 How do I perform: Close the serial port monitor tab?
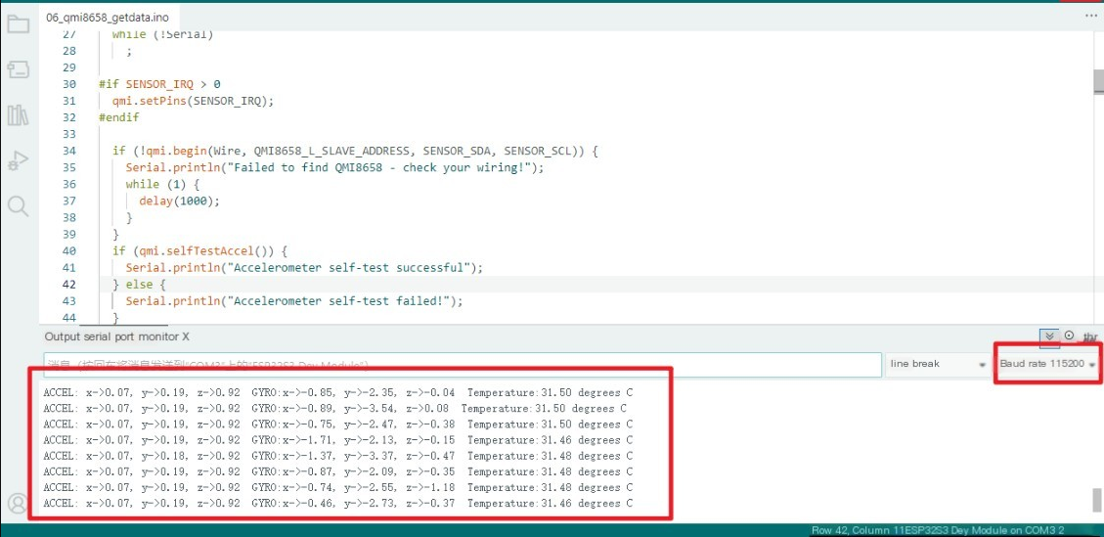pos(186,336)
